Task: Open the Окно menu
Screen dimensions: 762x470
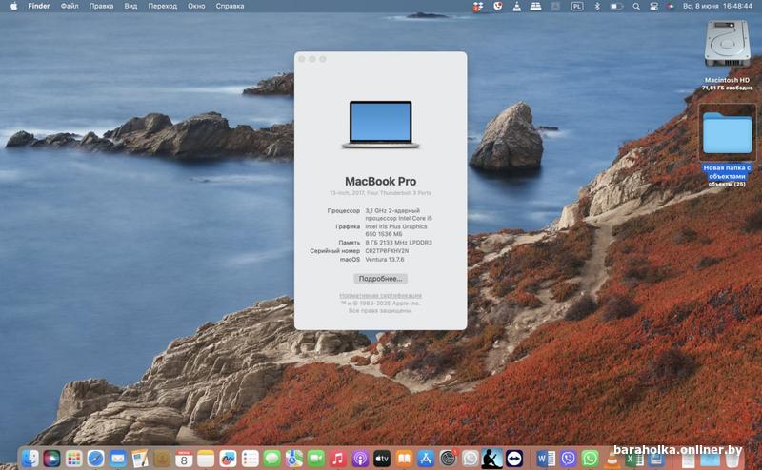Action: point(196,6)
